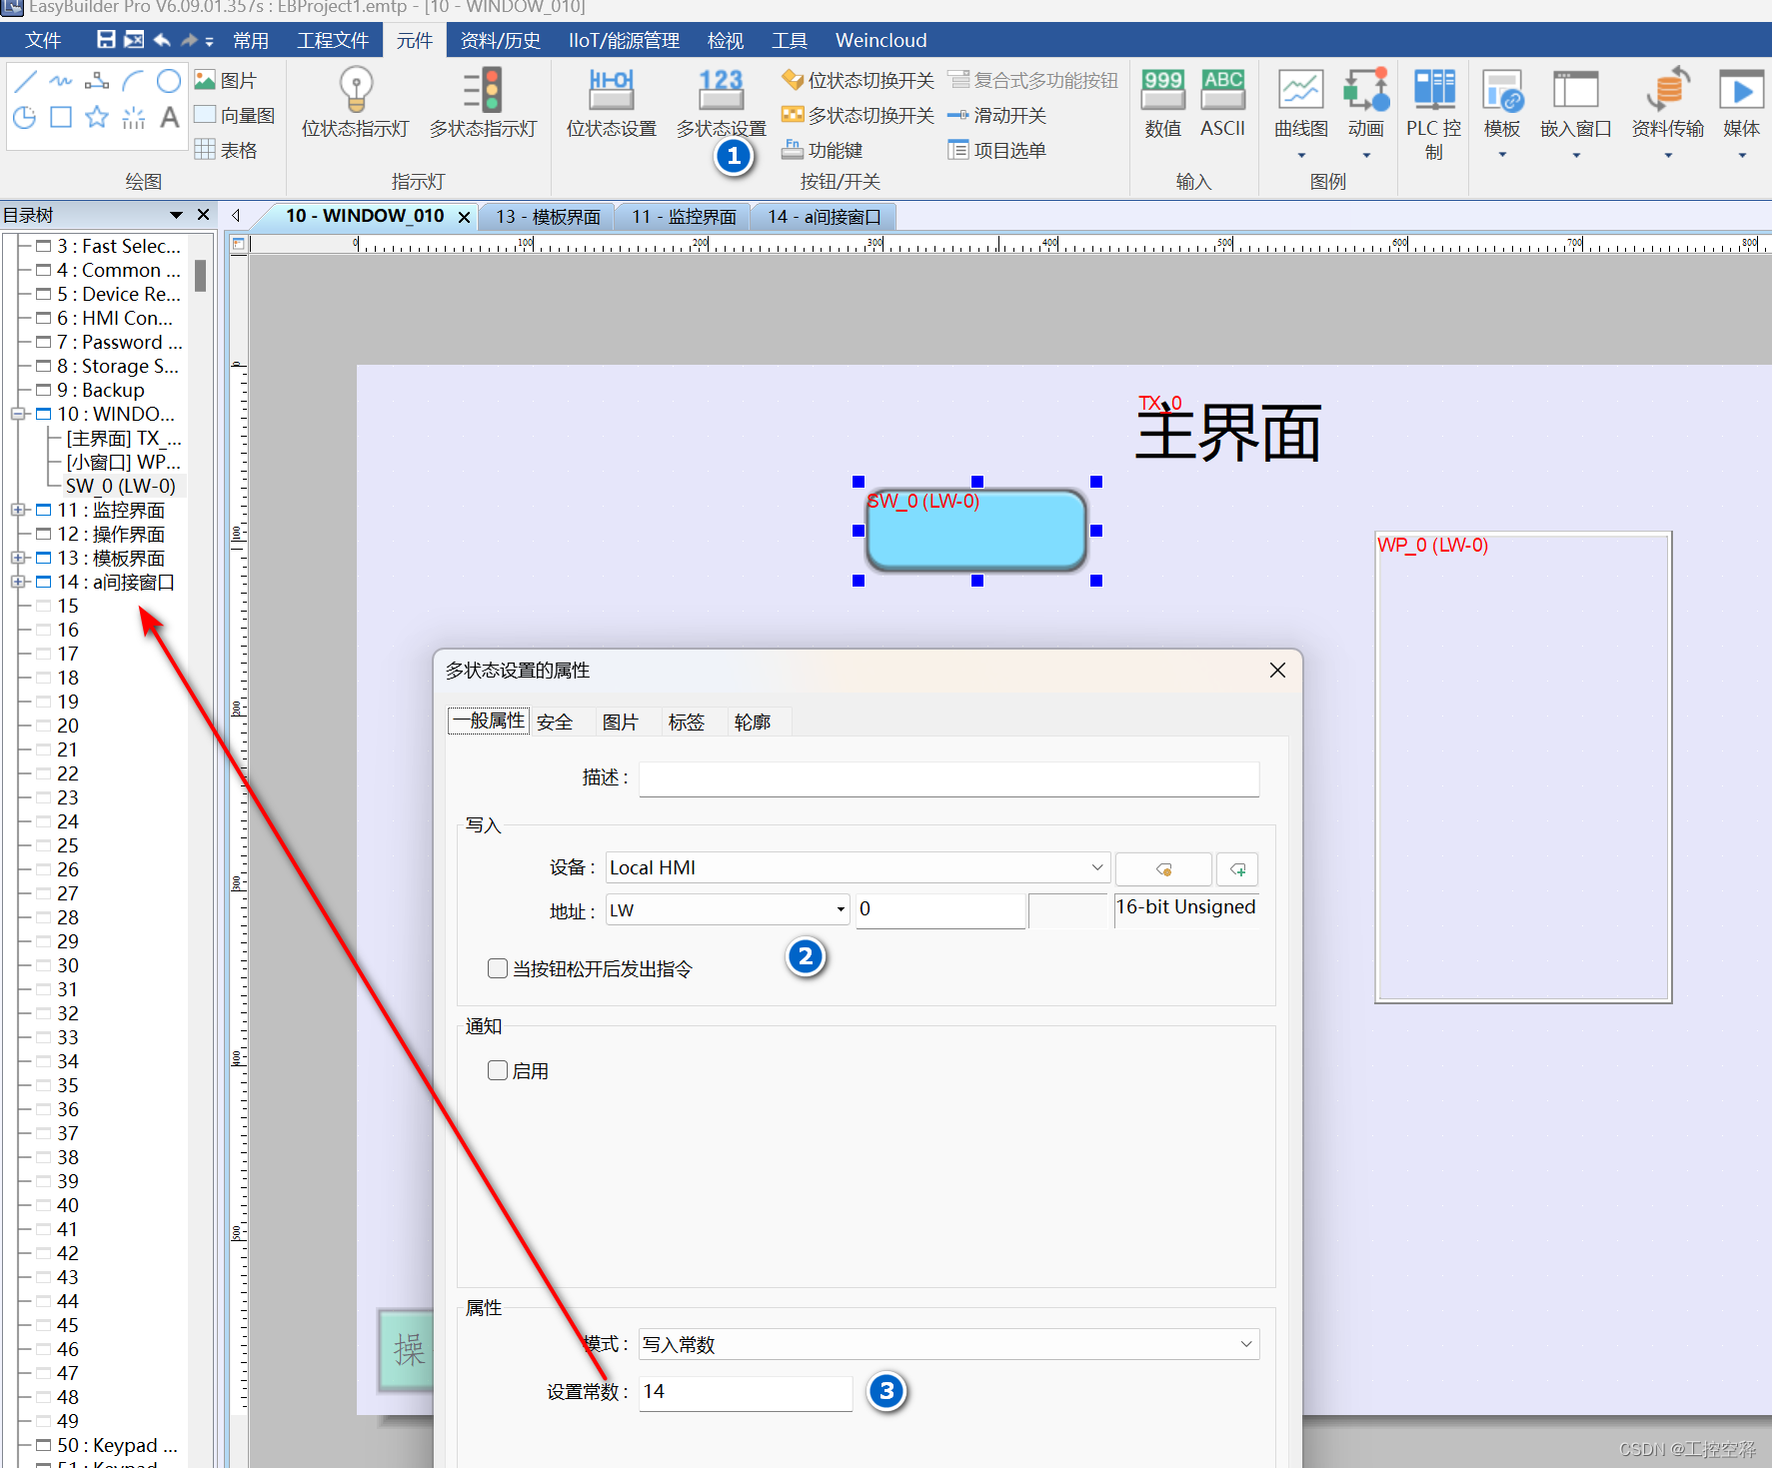Screen dimensions: 1772x1468
Task: Select the Pie shape tool
Action: coord(26,117)
